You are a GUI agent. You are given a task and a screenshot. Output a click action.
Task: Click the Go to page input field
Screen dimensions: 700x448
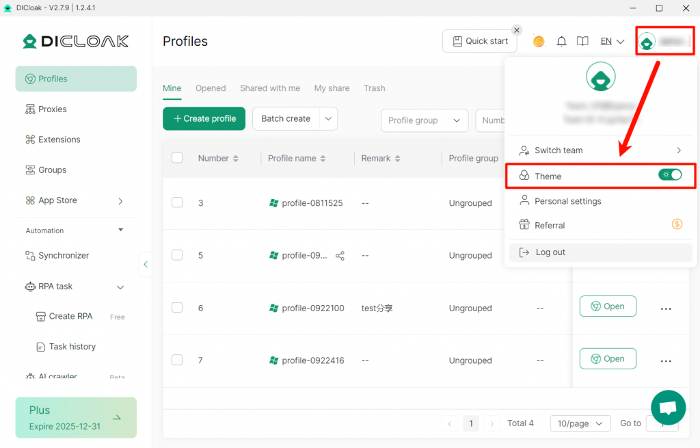coord(662,423)
